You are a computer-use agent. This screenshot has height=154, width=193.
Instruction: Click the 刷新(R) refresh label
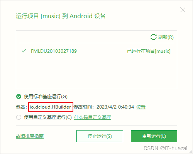(x=166, y=37)
